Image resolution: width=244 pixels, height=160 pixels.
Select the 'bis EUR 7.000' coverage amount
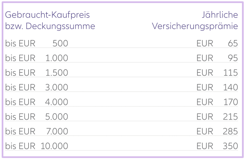coord(36,131)
